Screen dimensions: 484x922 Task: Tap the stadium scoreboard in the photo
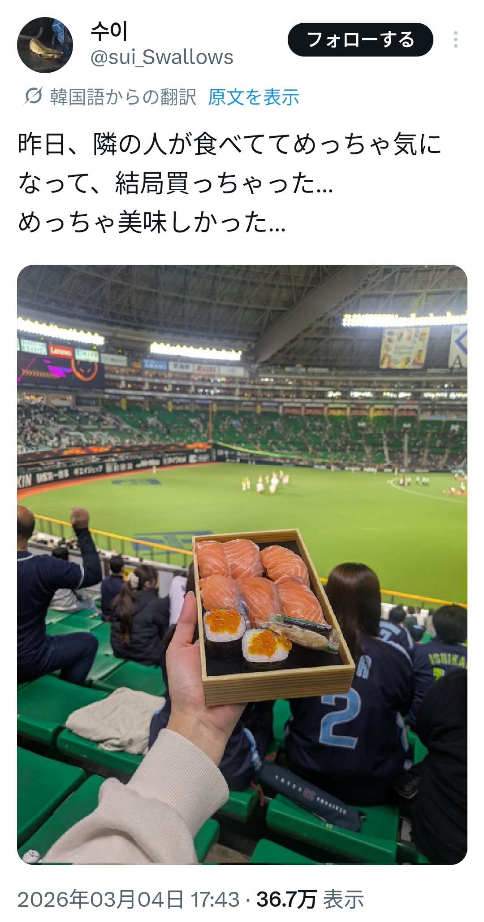[60, 370]
